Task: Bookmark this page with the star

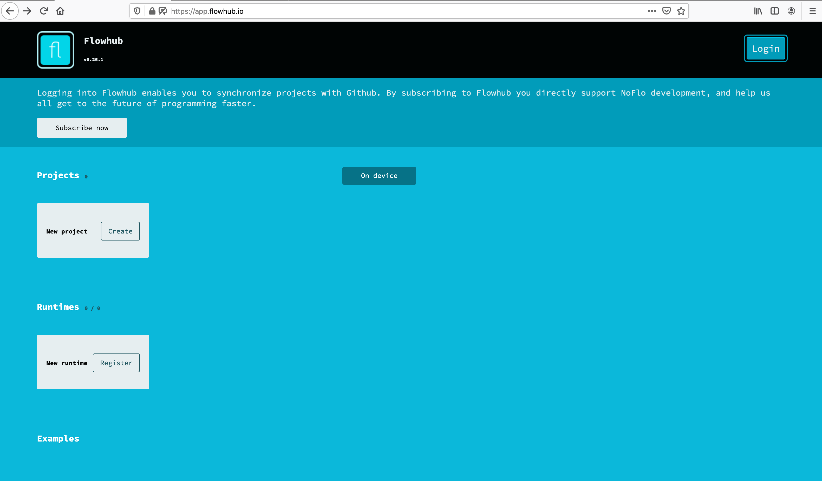Action: (681, 11)
